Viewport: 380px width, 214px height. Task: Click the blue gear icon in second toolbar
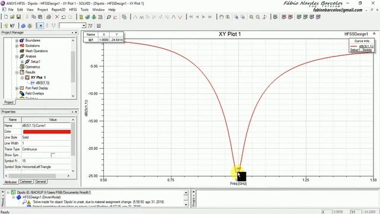pos(23,26)
